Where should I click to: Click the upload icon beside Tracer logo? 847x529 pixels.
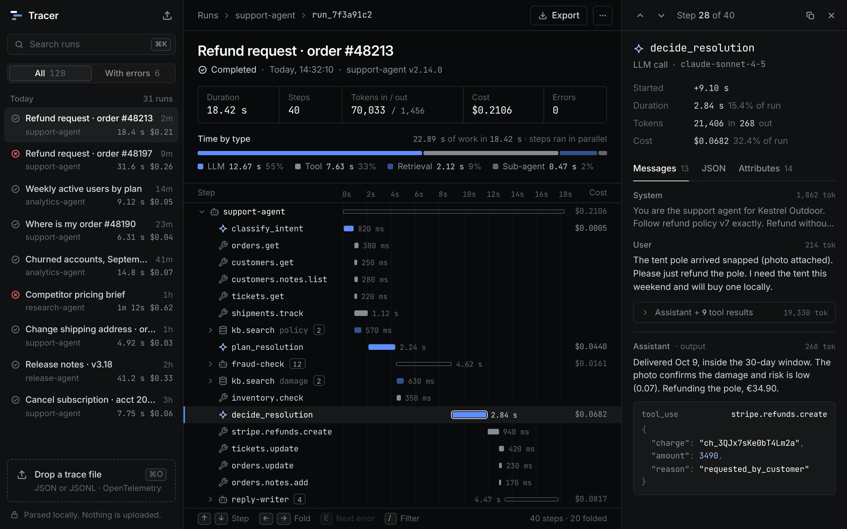(x=167, y=16)
